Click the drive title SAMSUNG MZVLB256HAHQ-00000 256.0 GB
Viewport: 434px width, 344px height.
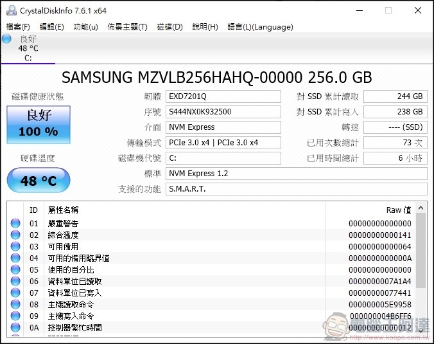click(217, 77)
